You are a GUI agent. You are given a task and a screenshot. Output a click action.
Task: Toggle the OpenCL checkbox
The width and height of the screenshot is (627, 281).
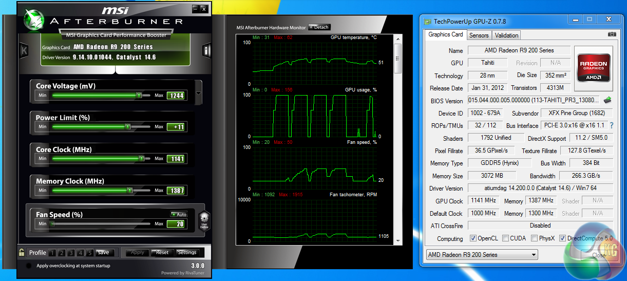473,238
